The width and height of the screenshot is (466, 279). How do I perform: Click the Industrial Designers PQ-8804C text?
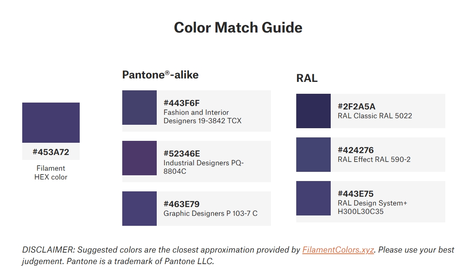[x=203, y=167]
